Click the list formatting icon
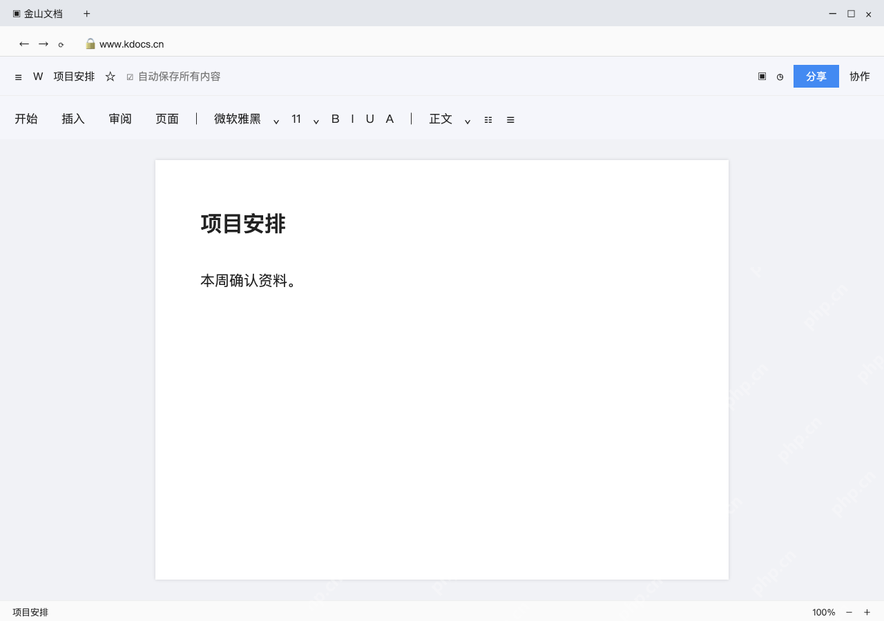Viewport: 884px width, 621px height. (488, 119)
